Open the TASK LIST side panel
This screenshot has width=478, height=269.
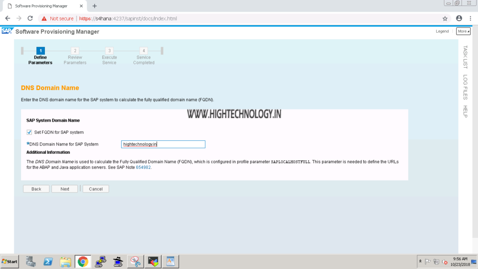[x=465, y=57]
